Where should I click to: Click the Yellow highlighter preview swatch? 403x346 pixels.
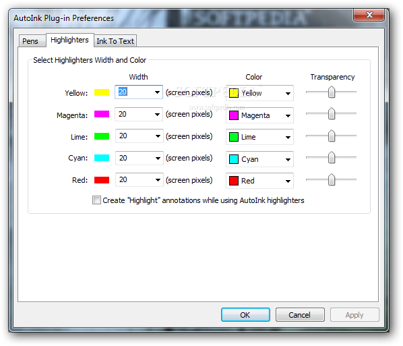click(102, 92)
